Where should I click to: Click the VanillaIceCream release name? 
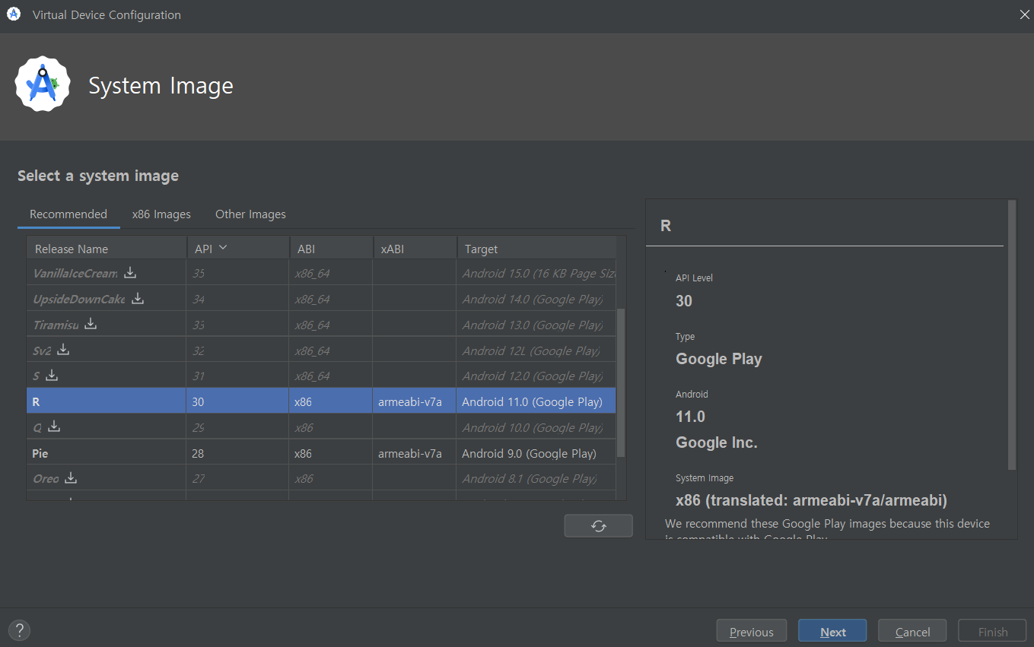click(75, 273)
